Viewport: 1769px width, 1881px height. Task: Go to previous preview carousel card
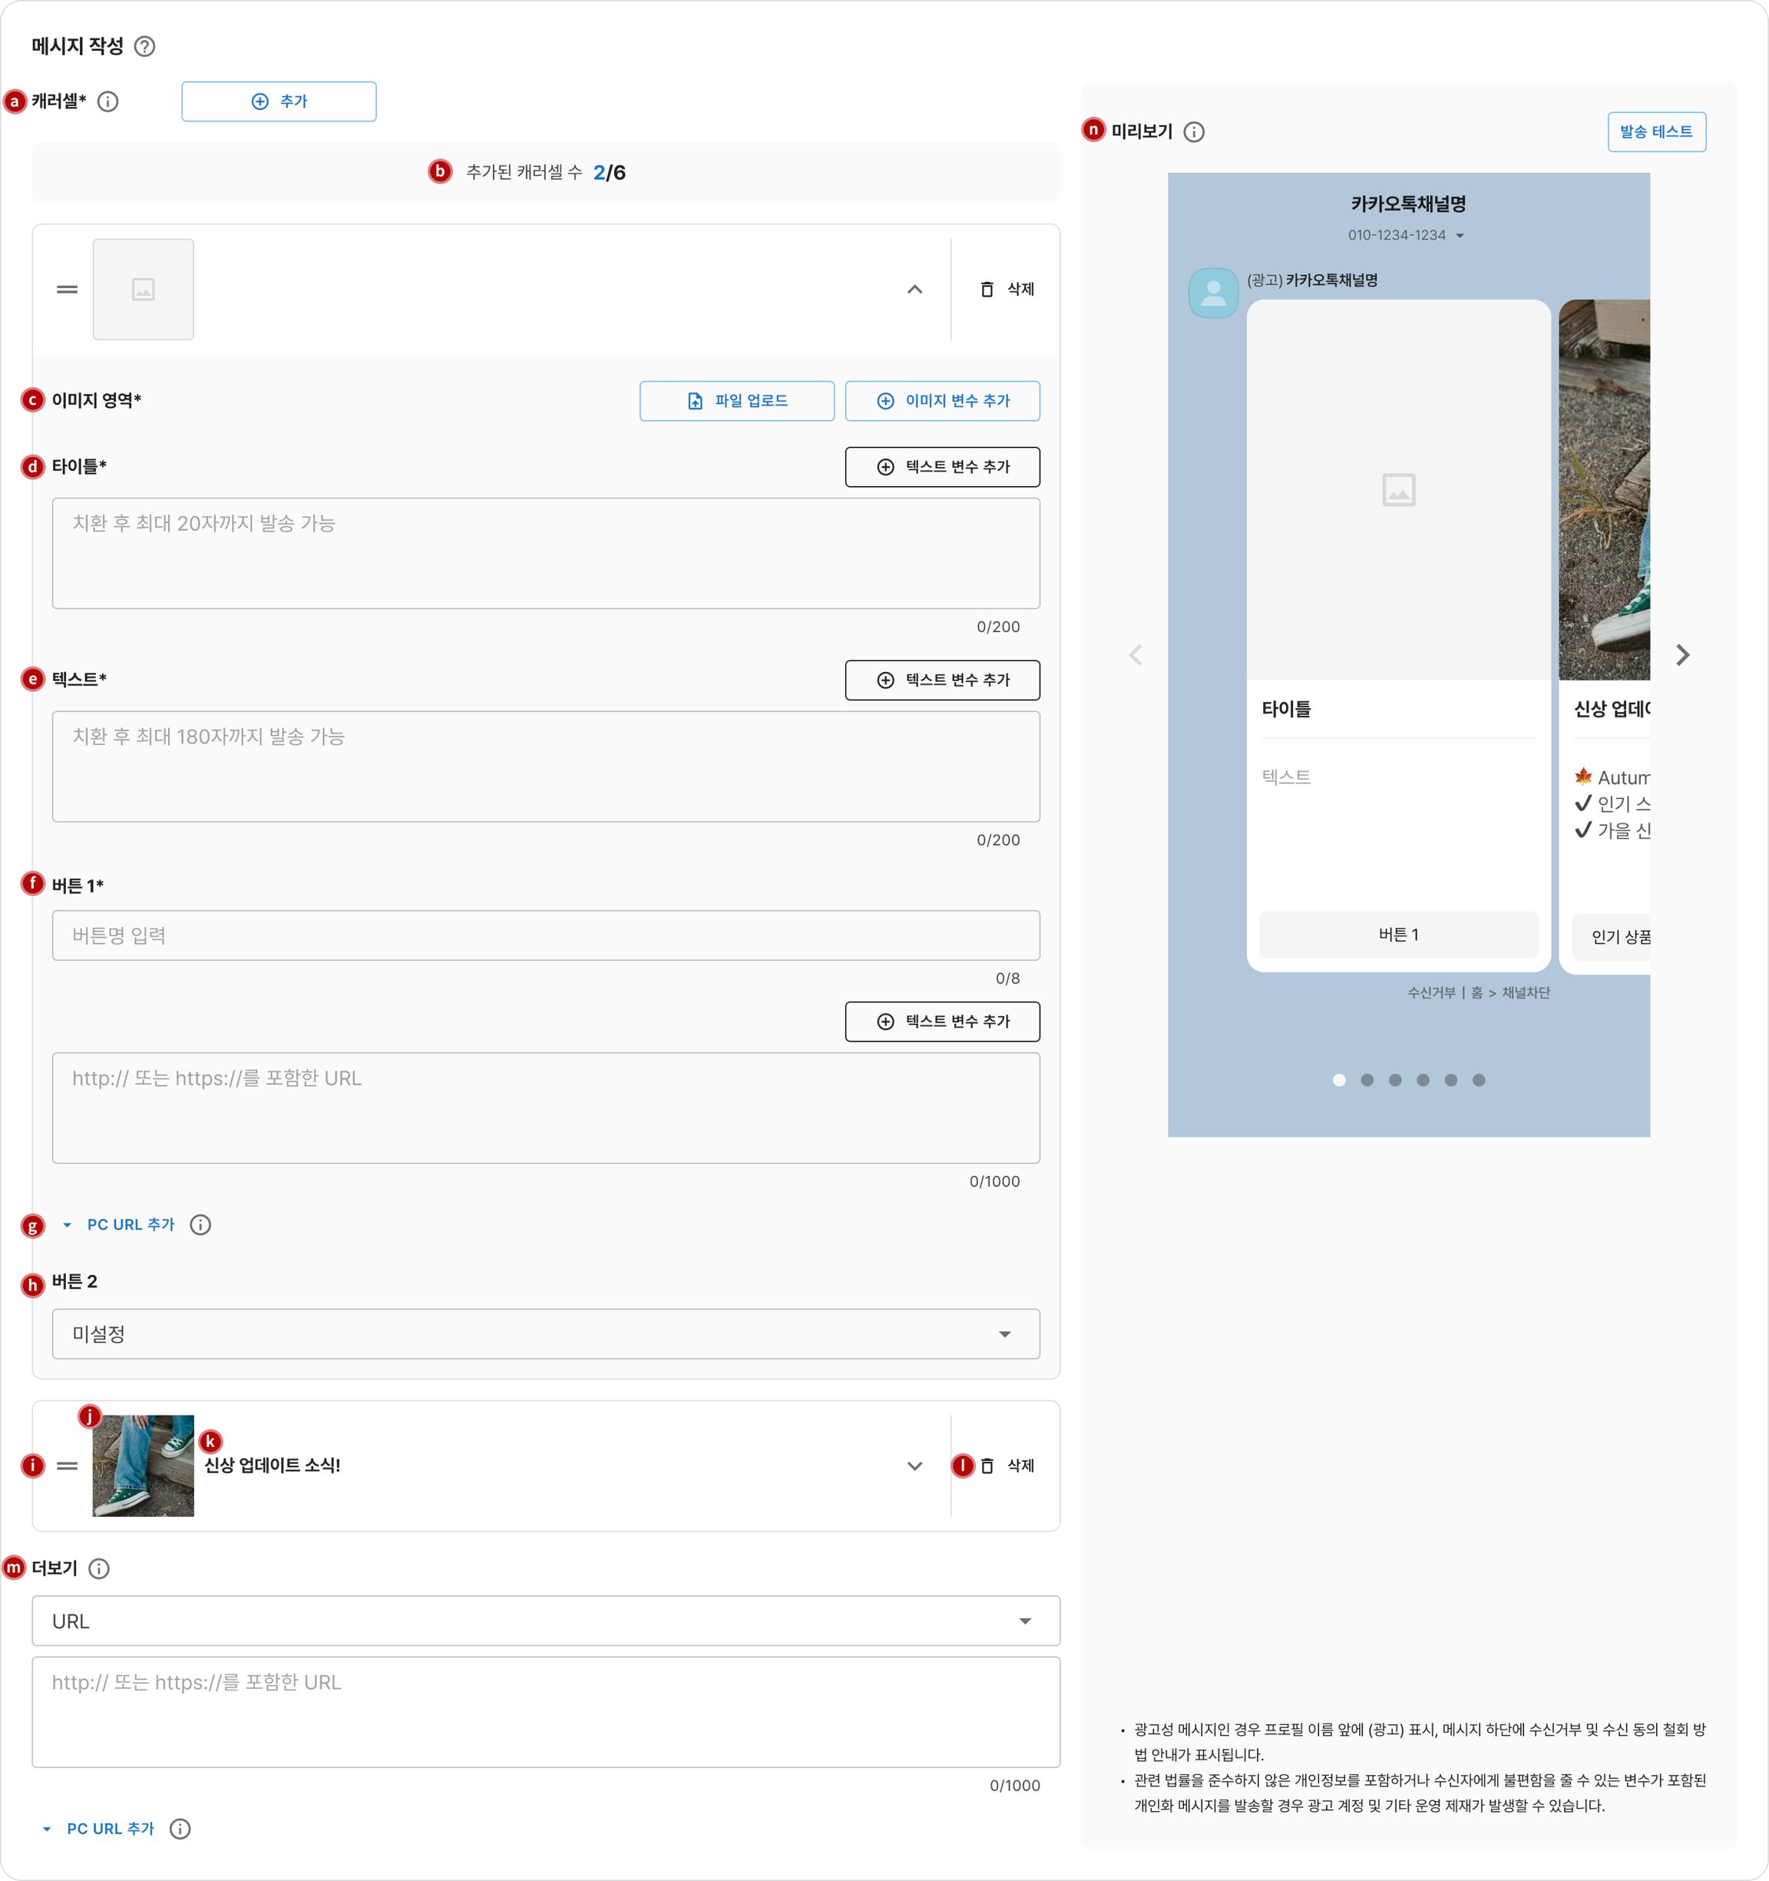(1136, 654)
